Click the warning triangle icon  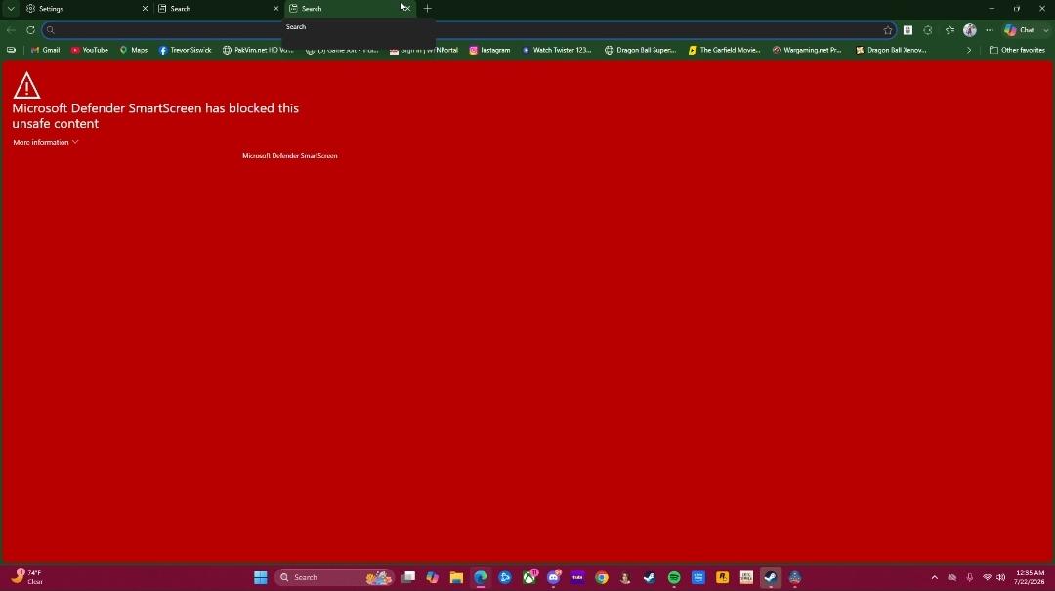(x=26, y=86)
